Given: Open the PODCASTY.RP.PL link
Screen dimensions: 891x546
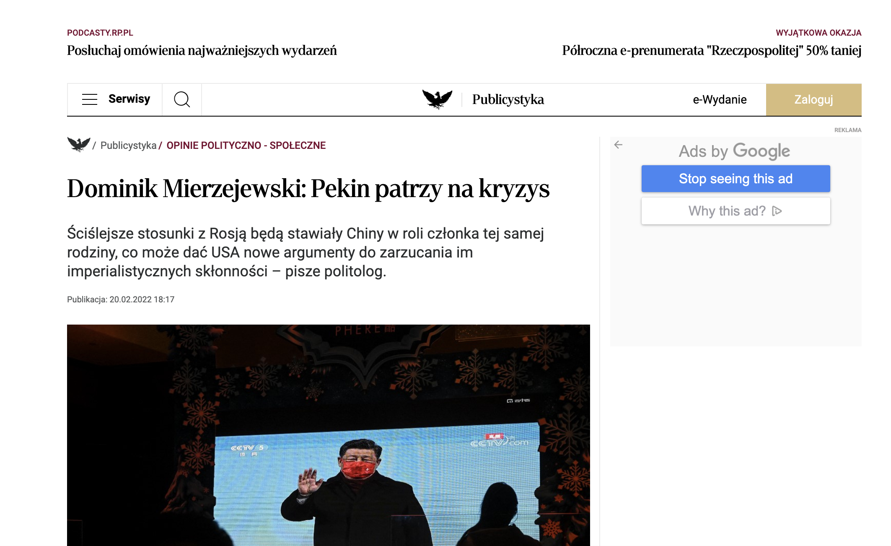Looking at the screenshot, I should 100,33.
